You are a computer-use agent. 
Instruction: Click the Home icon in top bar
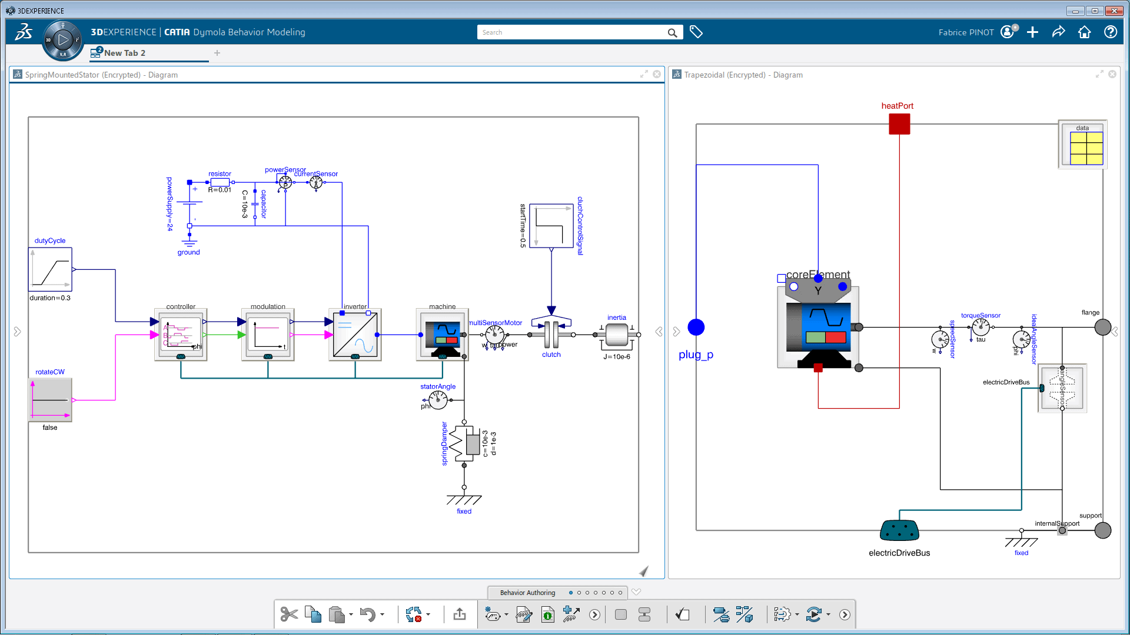(x=1084, y=32)
